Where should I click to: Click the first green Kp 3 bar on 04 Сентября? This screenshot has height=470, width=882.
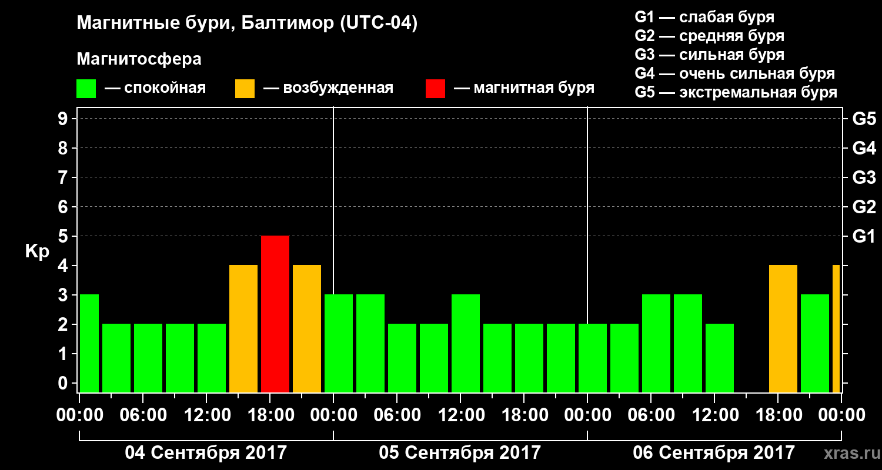coord(89,343)
